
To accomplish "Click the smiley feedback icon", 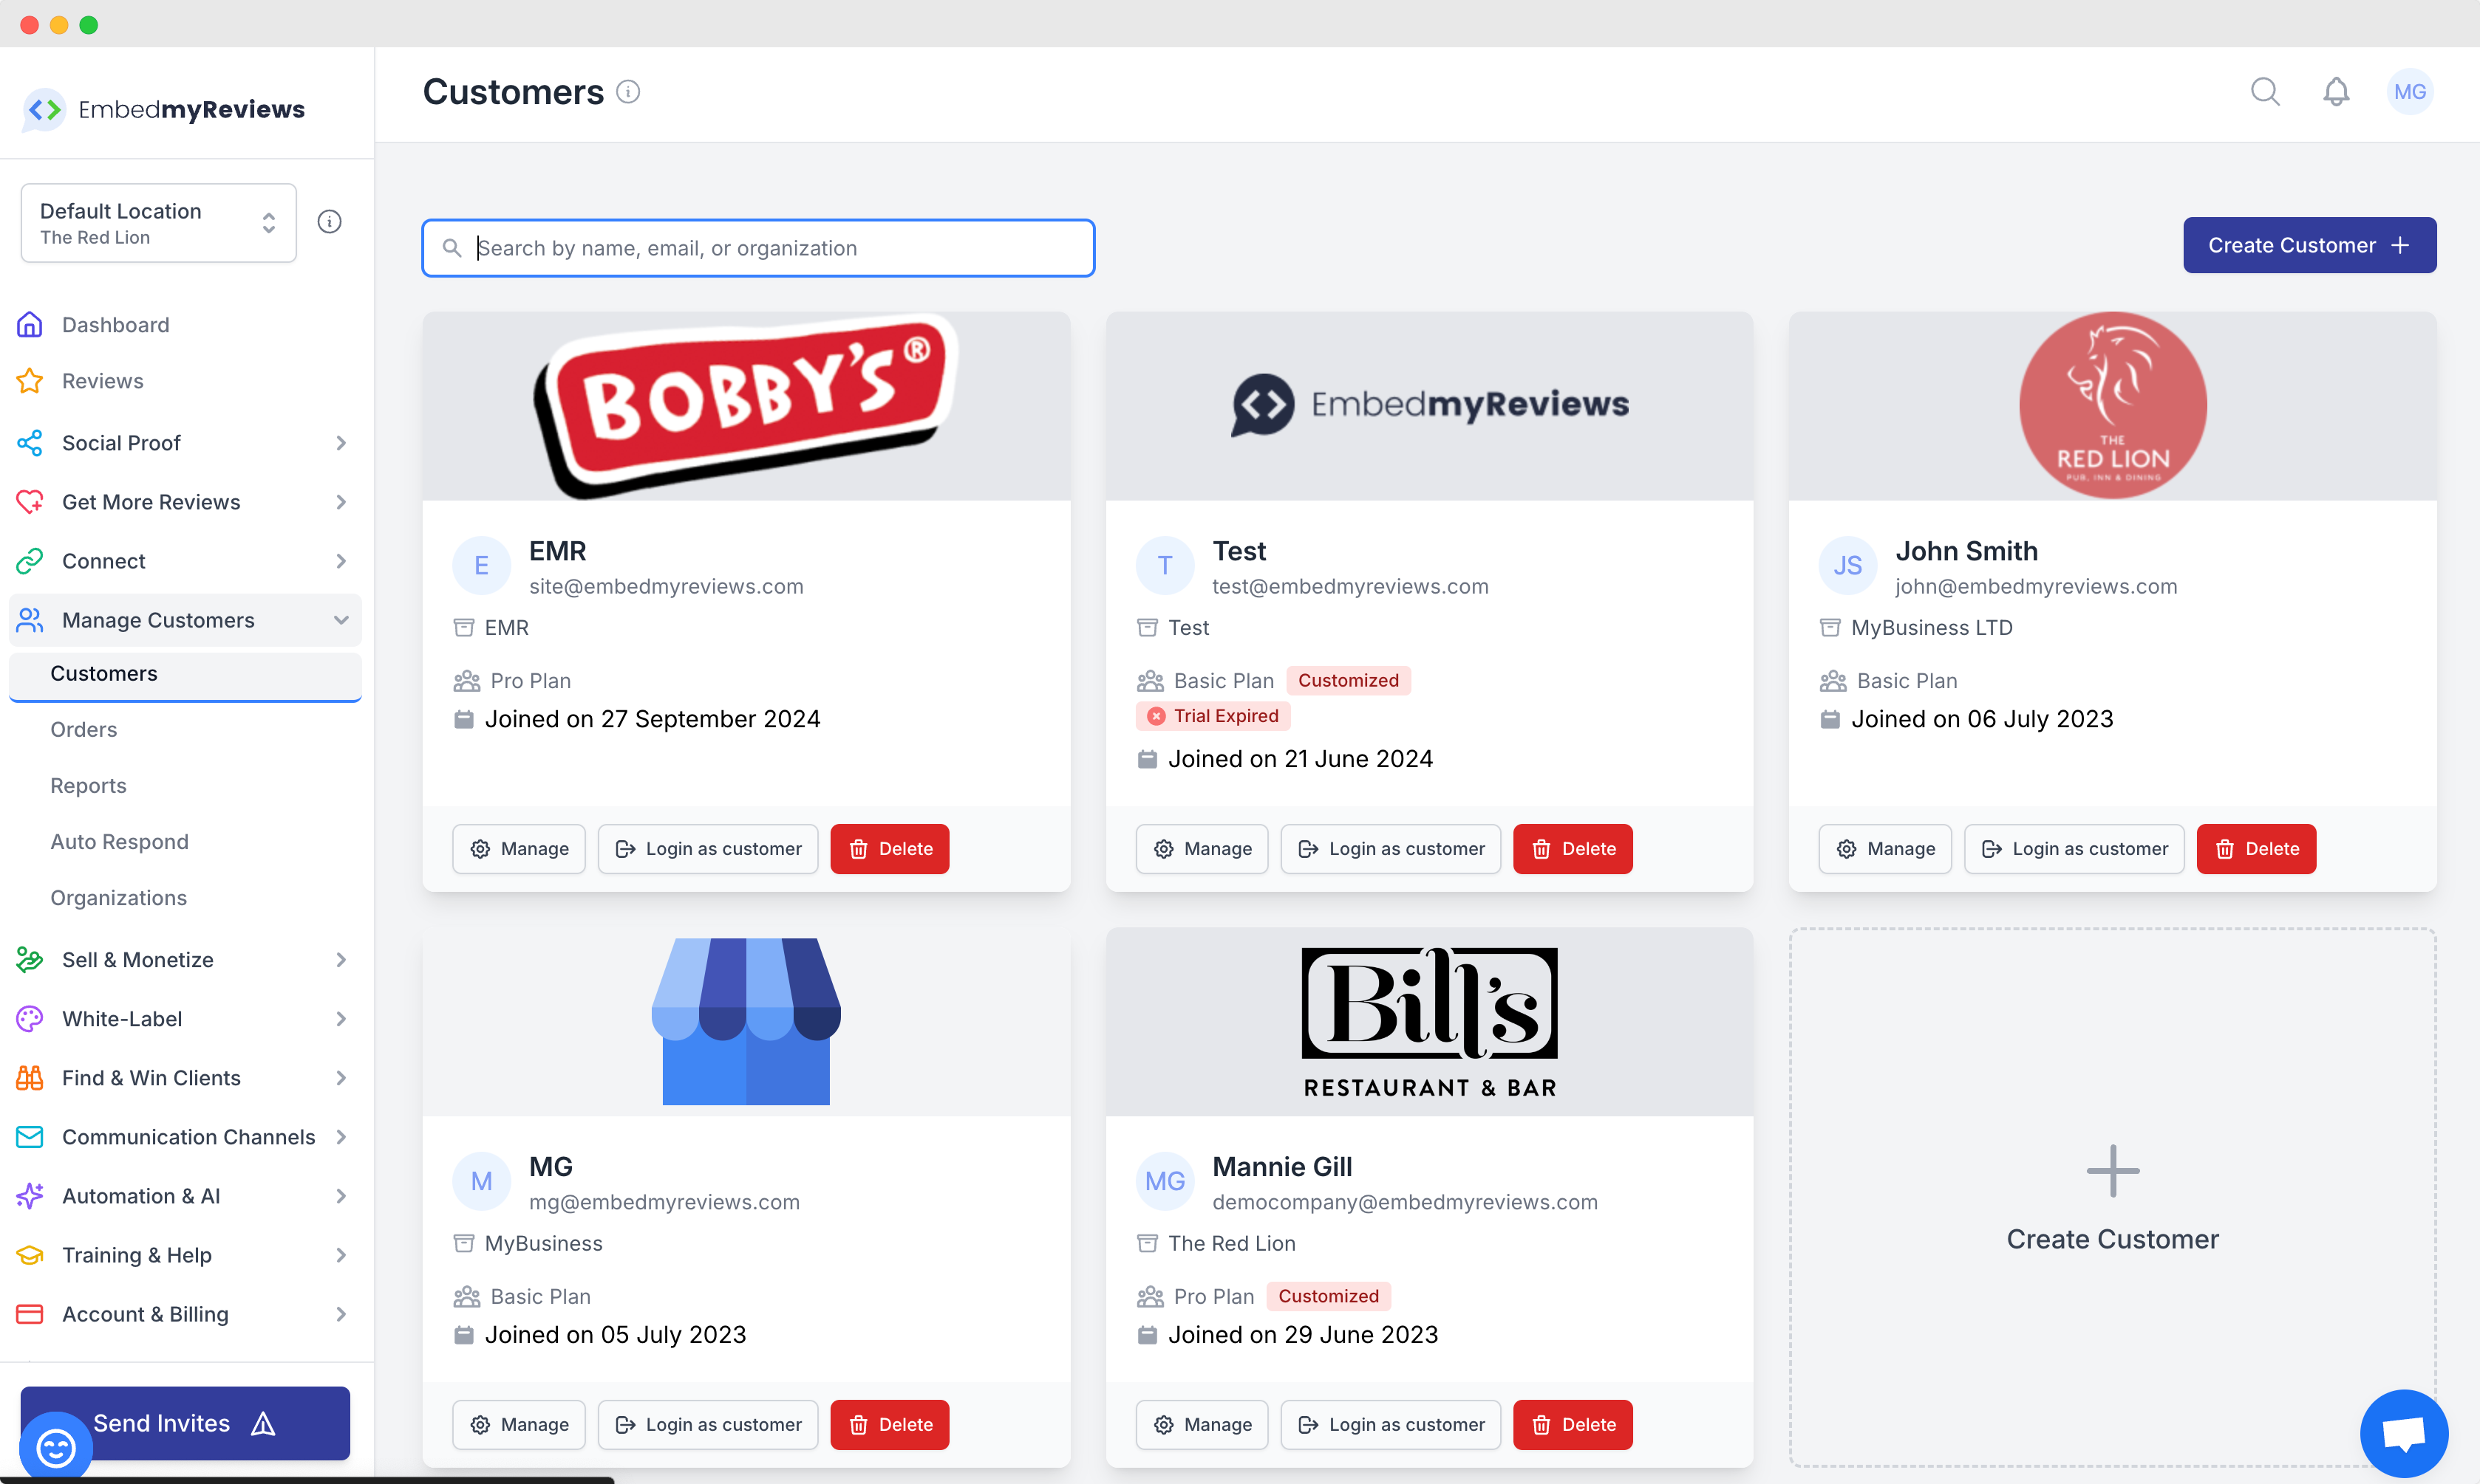I will 55,1447.
